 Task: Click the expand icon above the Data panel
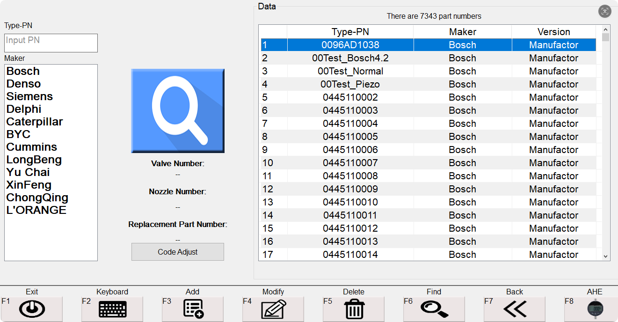tap(605, 11)
